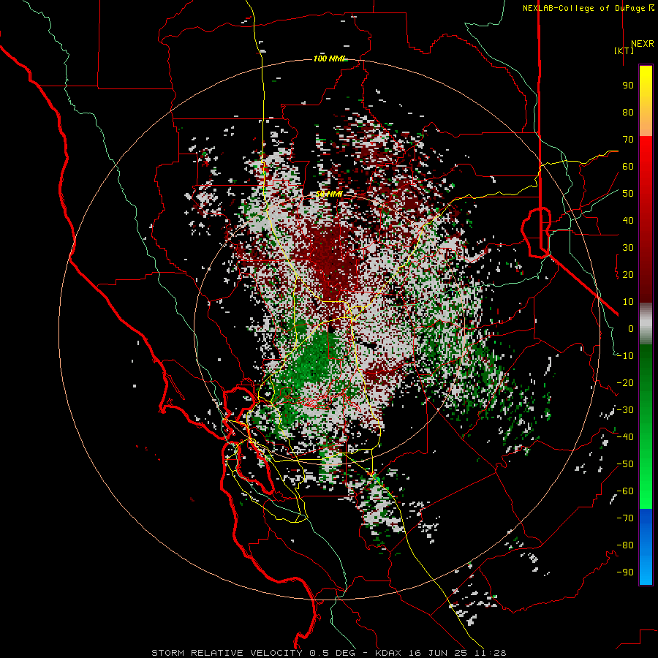Select the 90 value on velocity scale

pos(628,86)
